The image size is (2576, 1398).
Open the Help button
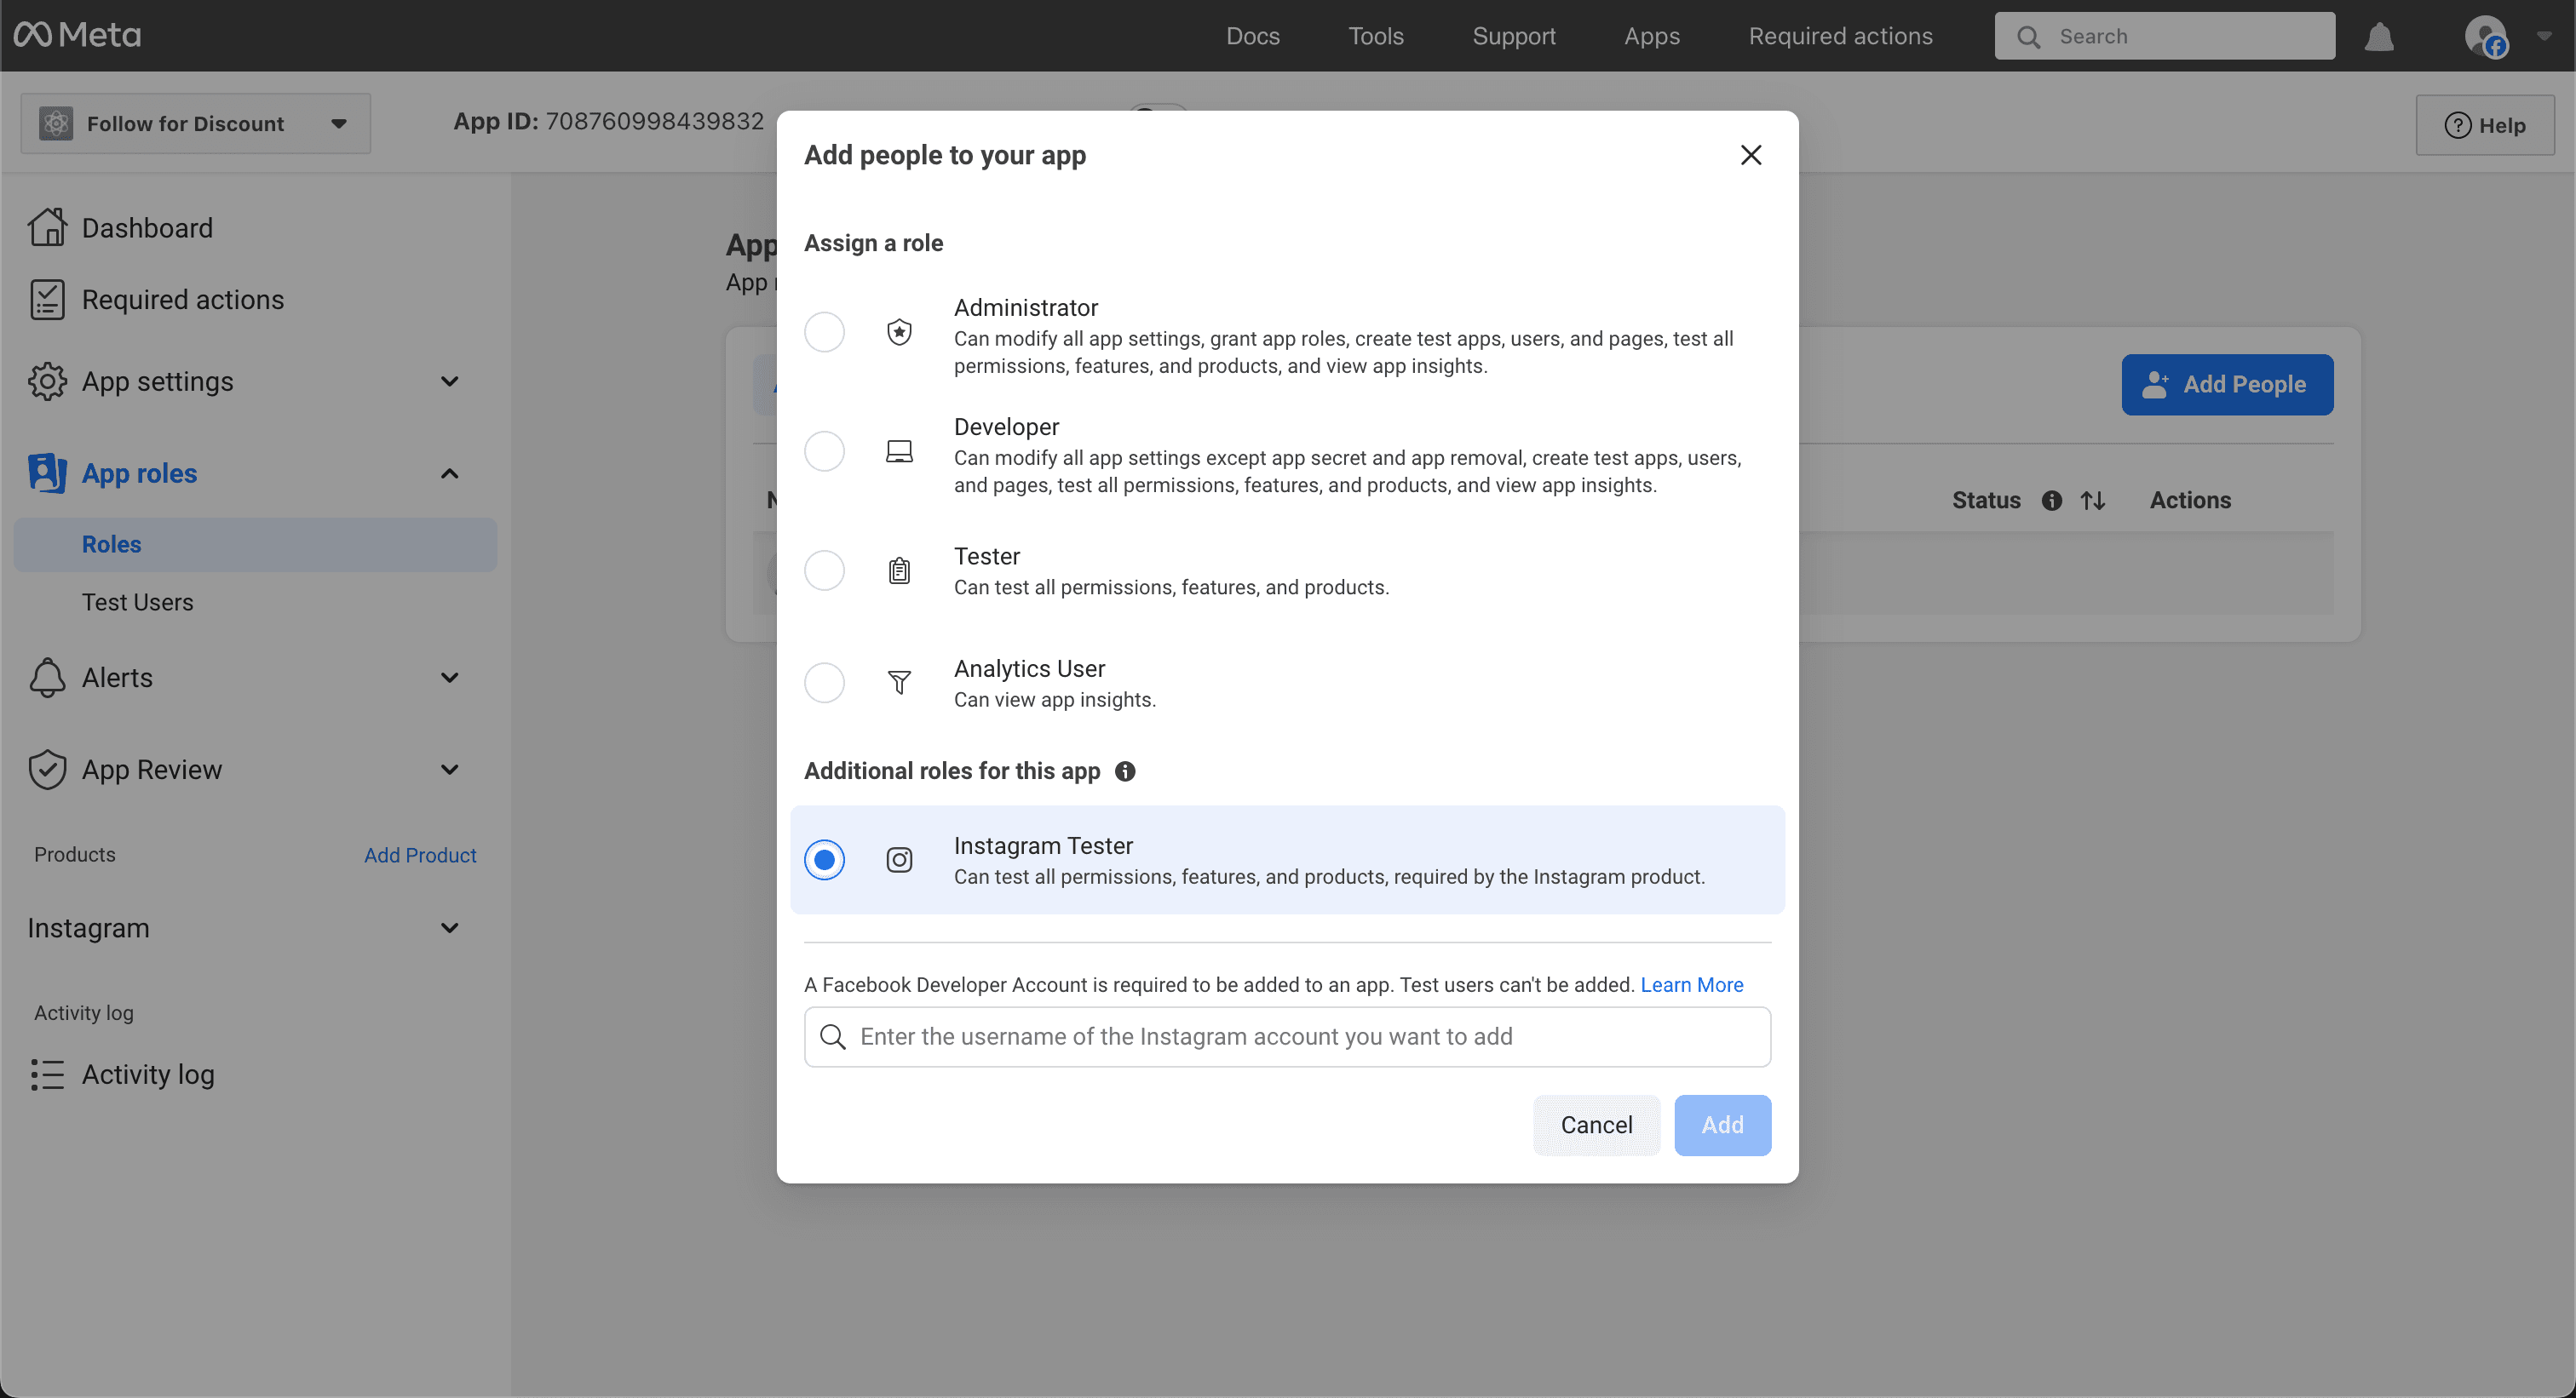pyautogui.click(x=2485, y=125)
